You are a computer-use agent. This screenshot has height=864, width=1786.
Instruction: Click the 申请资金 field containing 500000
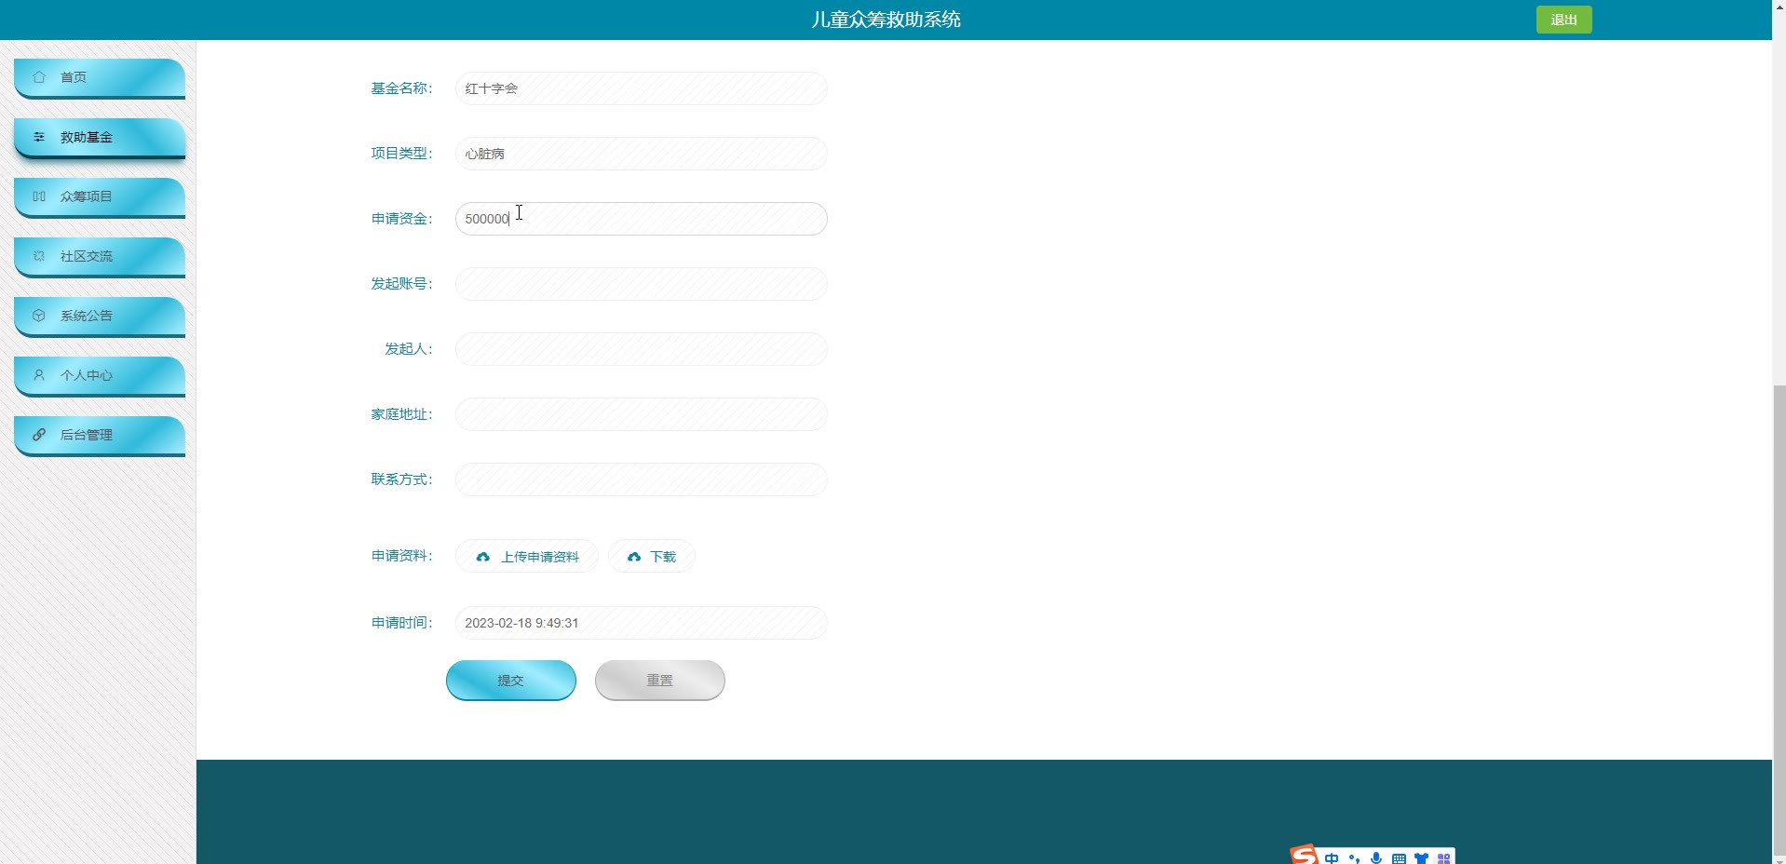[x=642, y=219]
